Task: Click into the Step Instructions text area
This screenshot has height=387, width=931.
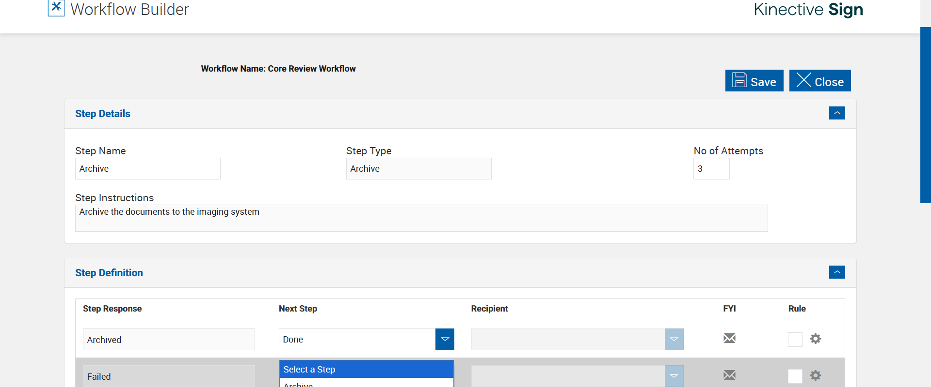Action: [x=421, y=218]
